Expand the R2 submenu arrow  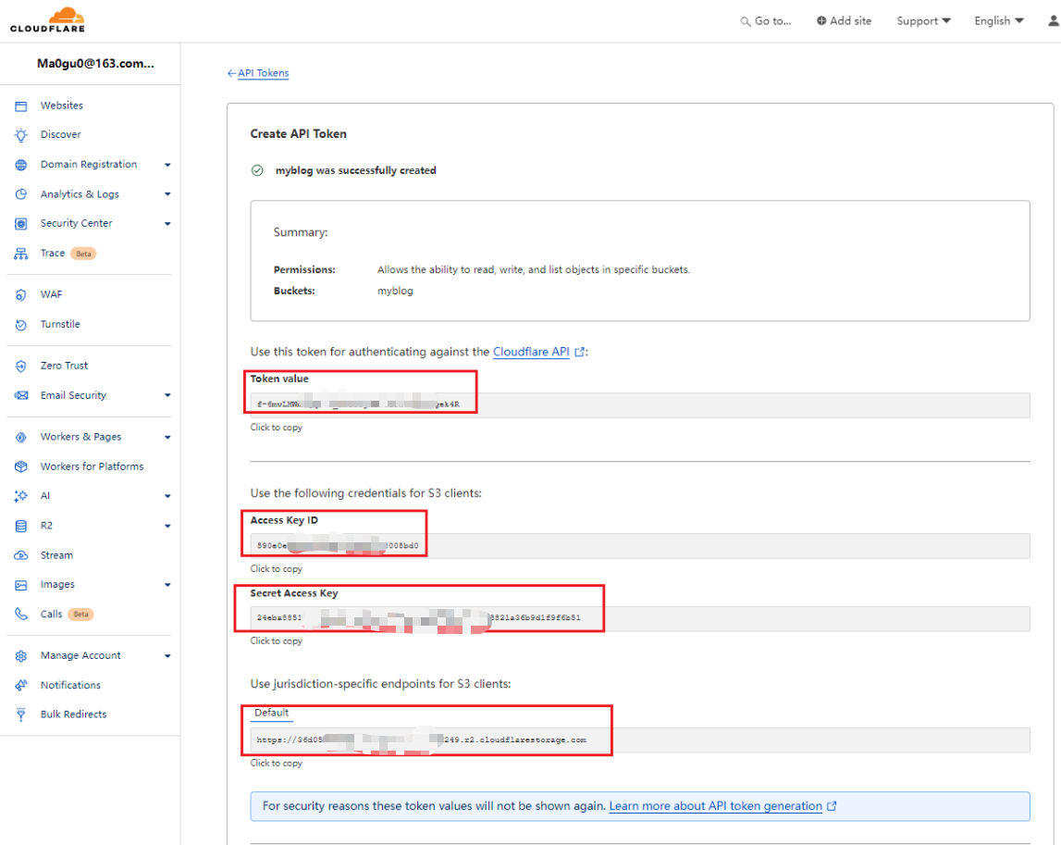[x=167, y=526]
